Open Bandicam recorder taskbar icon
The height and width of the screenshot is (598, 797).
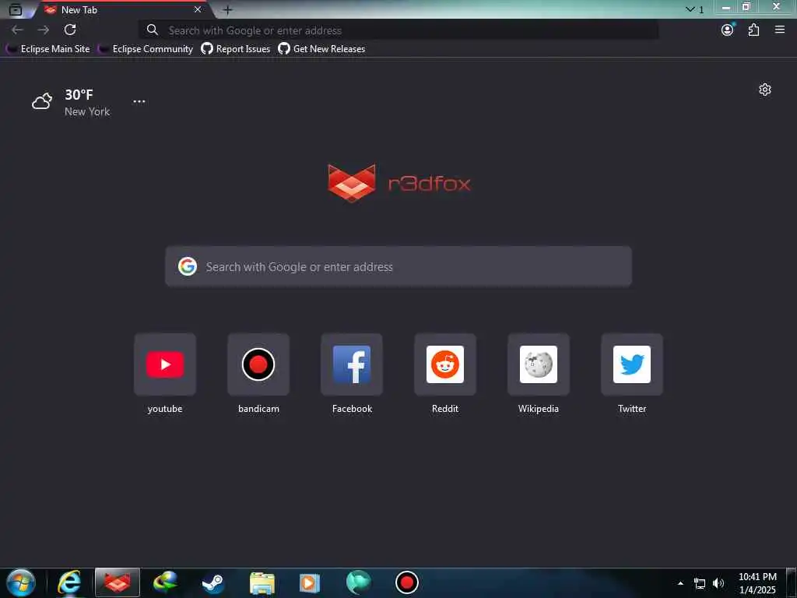(x=406, y=582)
